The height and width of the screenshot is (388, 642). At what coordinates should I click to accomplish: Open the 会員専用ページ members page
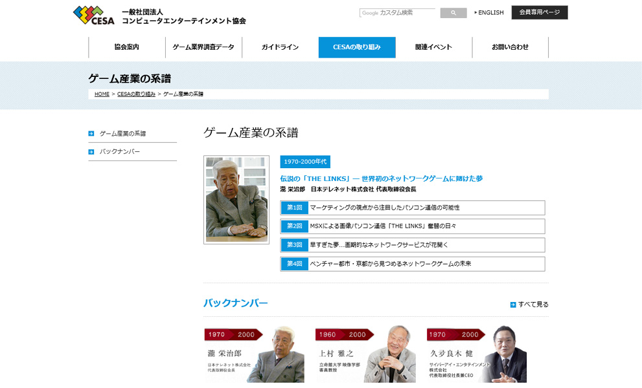[x=540, y=12]
